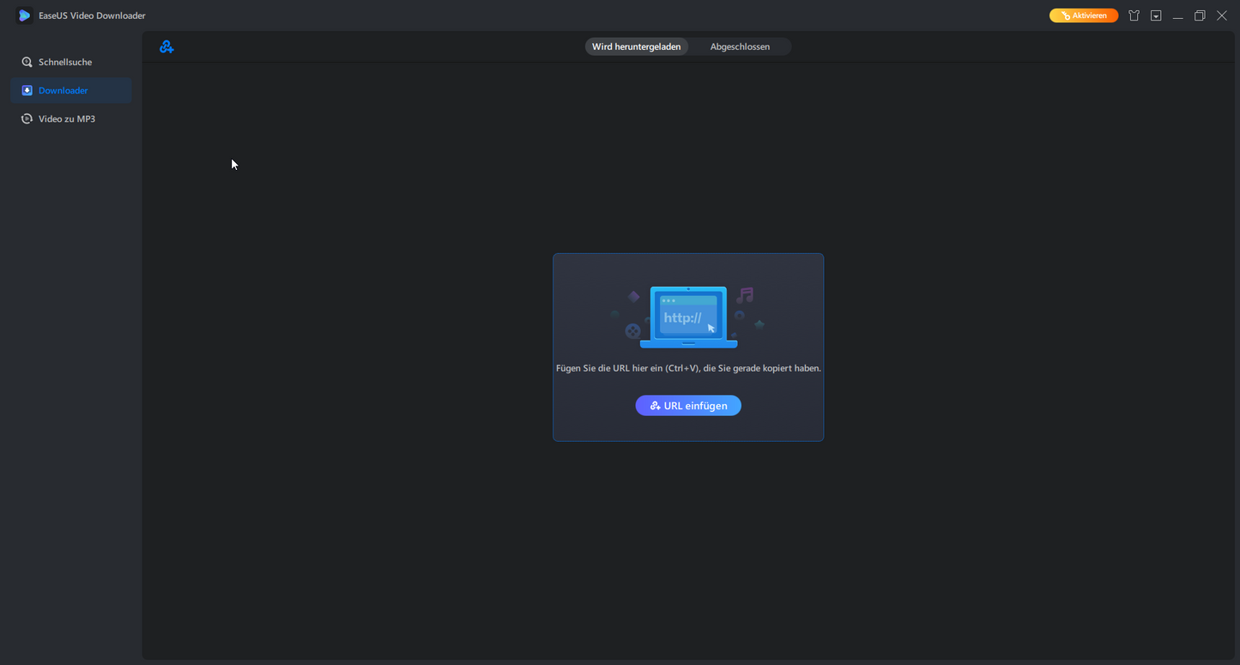The image size is (1240, 665).
Task: Open Schnellsuche from the sidebar
Action: pos(65,62)
